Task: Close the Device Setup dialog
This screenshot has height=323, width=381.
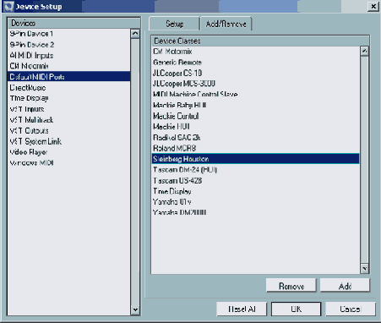Action: pos(373,6)
